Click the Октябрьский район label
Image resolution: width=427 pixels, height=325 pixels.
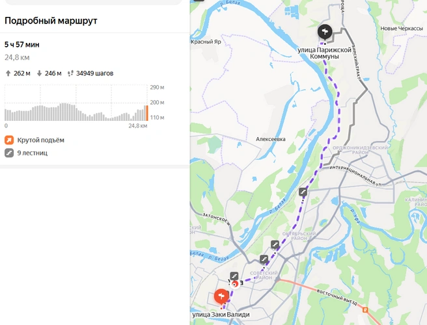pyautogui.click(x=299, y=236)
